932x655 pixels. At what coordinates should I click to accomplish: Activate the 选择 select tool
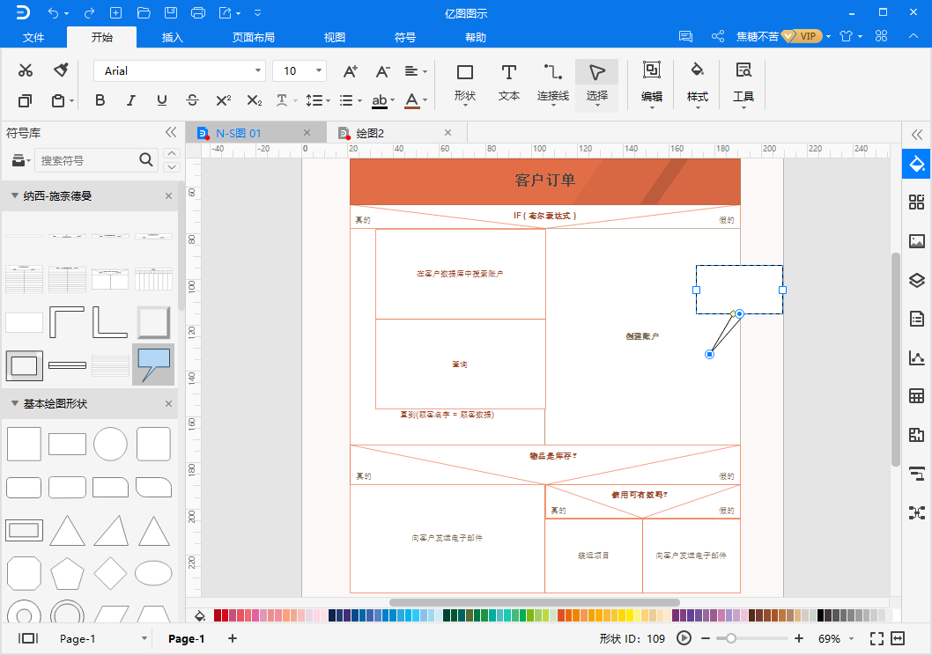click(x=596, y=84)
